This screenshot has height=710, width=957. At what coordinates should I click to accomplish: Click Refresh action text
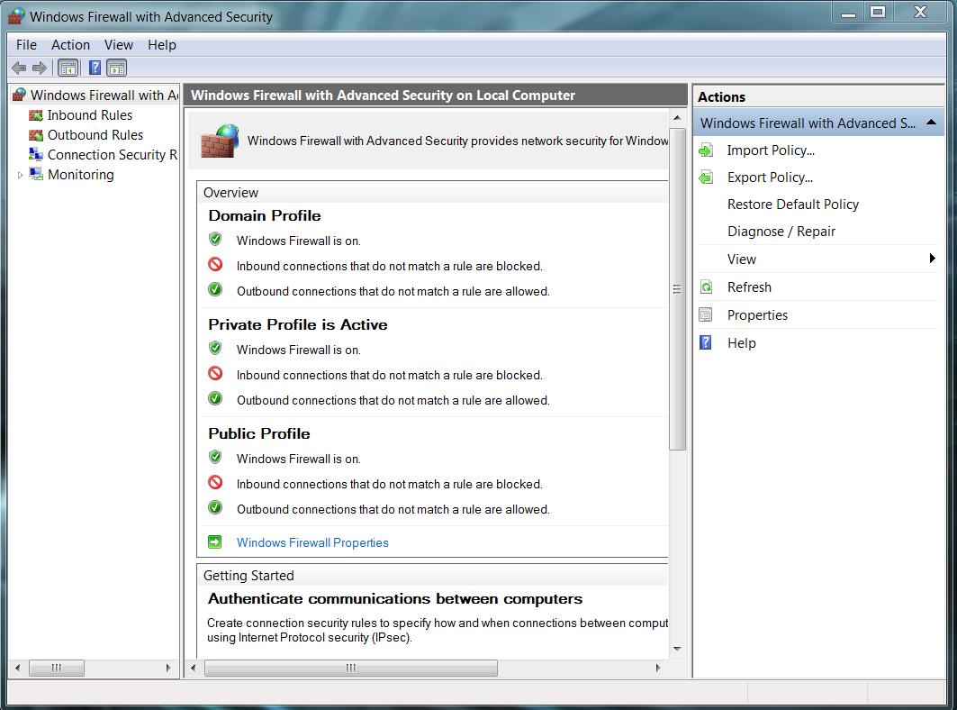750,287
